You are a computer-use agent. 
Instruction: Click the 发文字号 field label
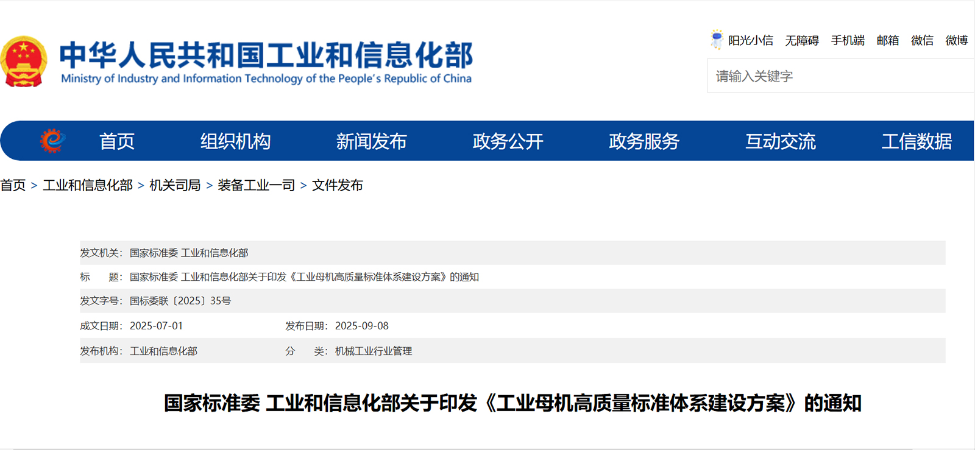point(101,301)
